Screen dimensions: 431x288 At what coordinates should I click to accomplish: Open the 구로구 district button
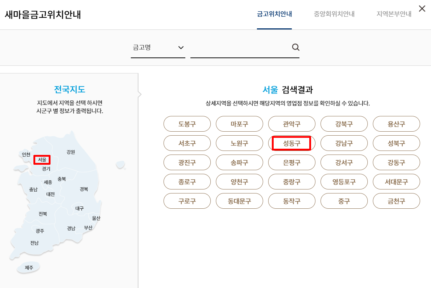click(187, 201)
